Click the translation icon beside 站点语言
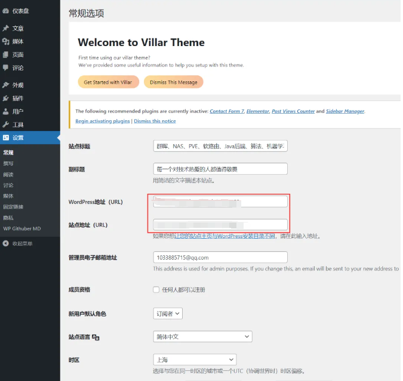Viewport: 403px width, 381px height. click(x=96, y=337)
